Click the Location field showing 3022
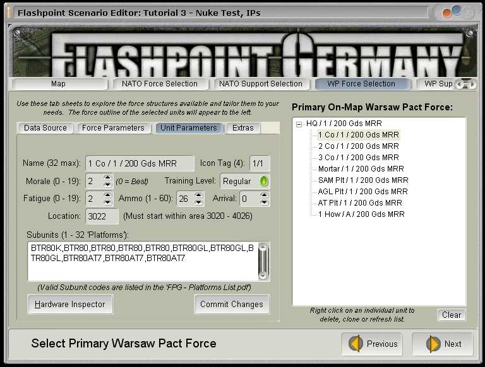The image size is (485, 367). click(102, 216)
